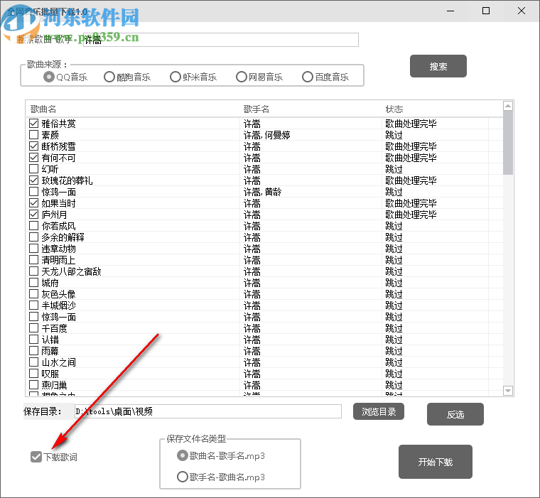The height and width of the screenshot is (498, 540).
Task: Check the song 多余的解释
Action: pyautogui.click(x=34, y=237)
